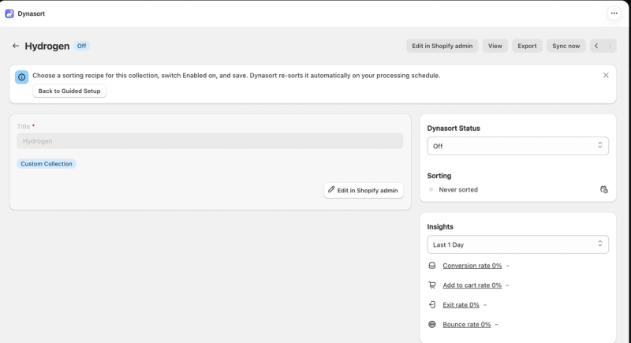The height and width of the screenshot is (343, 631).
Task: Open the Insights Last 1 Day dropdown
Action: (x=517, y=244)
